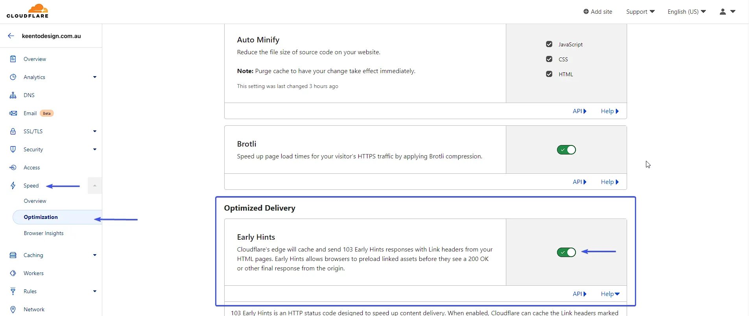Image resolution: width=749 pixels, height=316 pixels.
Task: Click the Network location pin icon
Action: click(x=13, y=309)
